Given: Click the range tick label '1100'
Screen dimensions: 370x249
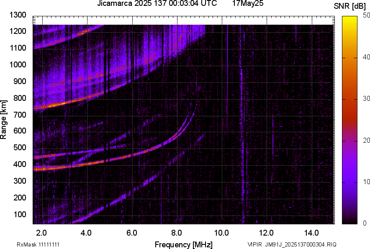Looking at the screenshot, I should tap(18, 48).
